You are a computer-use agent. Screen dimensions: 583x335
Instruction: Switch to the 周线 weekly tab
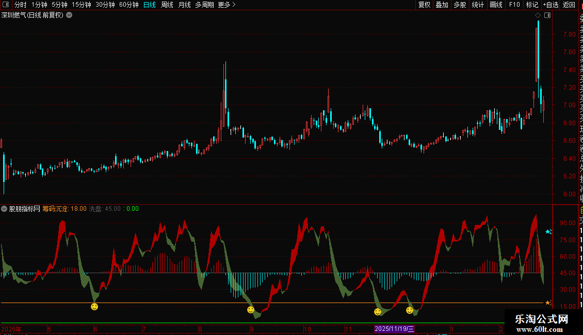pos(167,5)
